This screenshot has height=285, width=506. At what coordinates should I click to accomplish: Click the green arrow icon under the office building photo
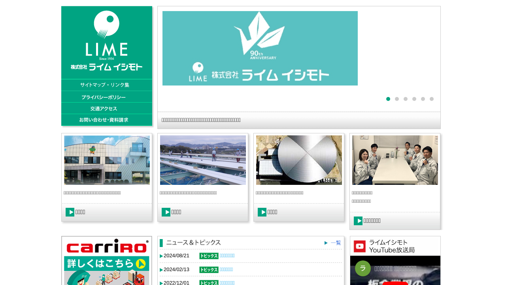(70, 212)
